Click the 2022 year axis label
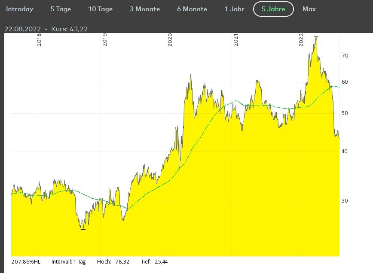Image resolution: width=373 pixels, height=273 pixels. (301, 39)
